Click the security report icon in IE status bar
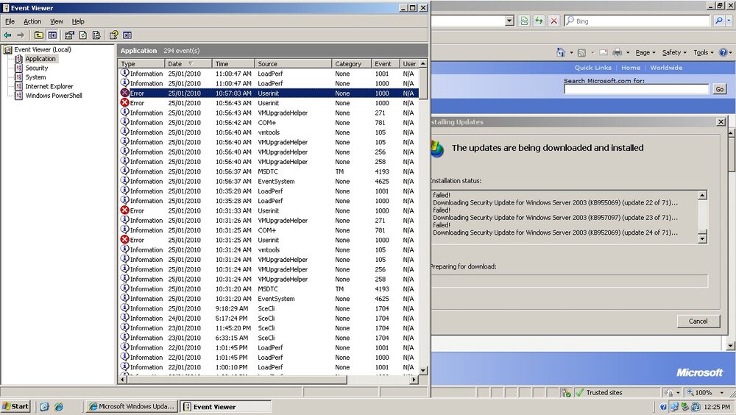 tap(566, 393)
